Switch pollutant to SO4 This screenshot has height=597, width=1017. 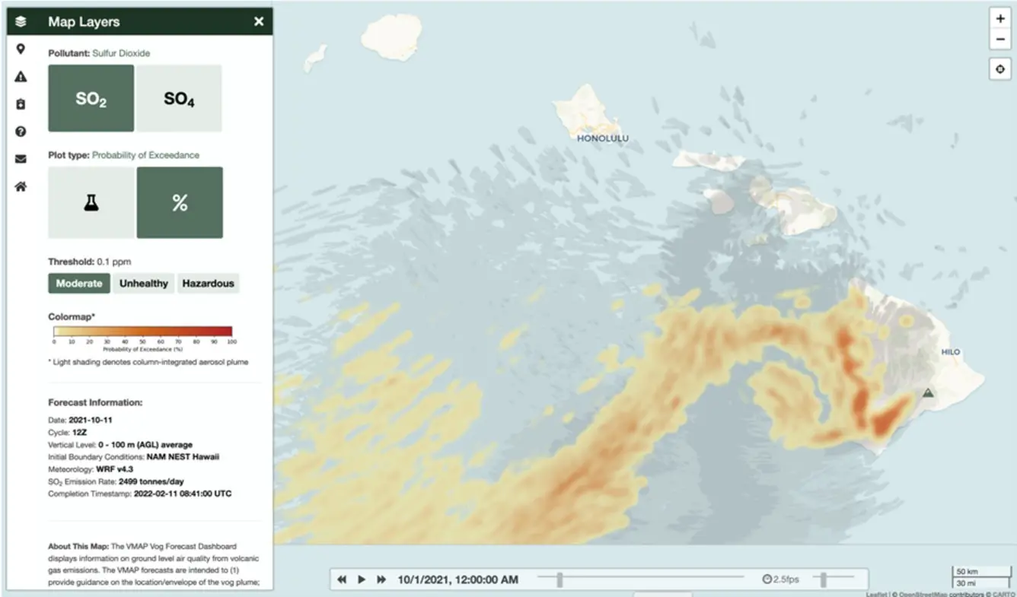tap(179, 99)
